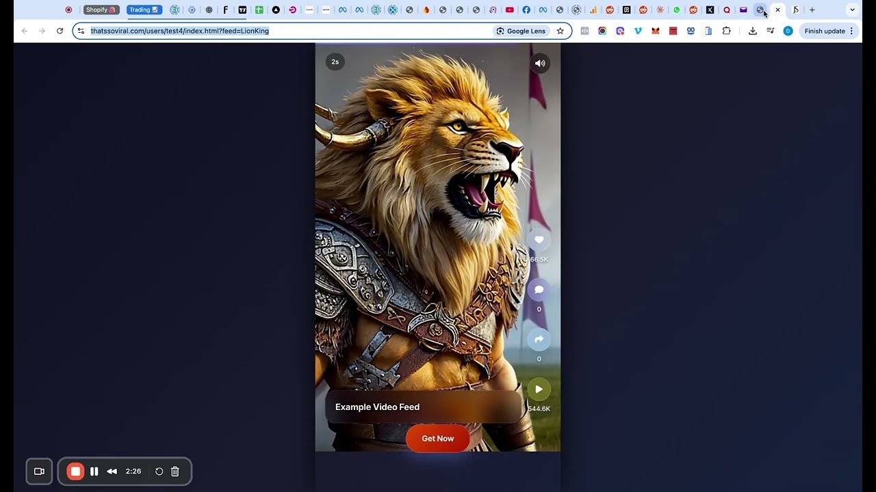Viewport: 876px width, 492px height.
Task: Open the three-dot menu beside Finish update
Action: 851,31
